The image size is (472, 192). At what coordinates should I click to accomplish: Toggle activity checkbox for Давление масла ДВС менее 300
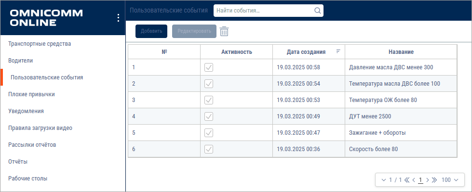[x=209, y=67]
